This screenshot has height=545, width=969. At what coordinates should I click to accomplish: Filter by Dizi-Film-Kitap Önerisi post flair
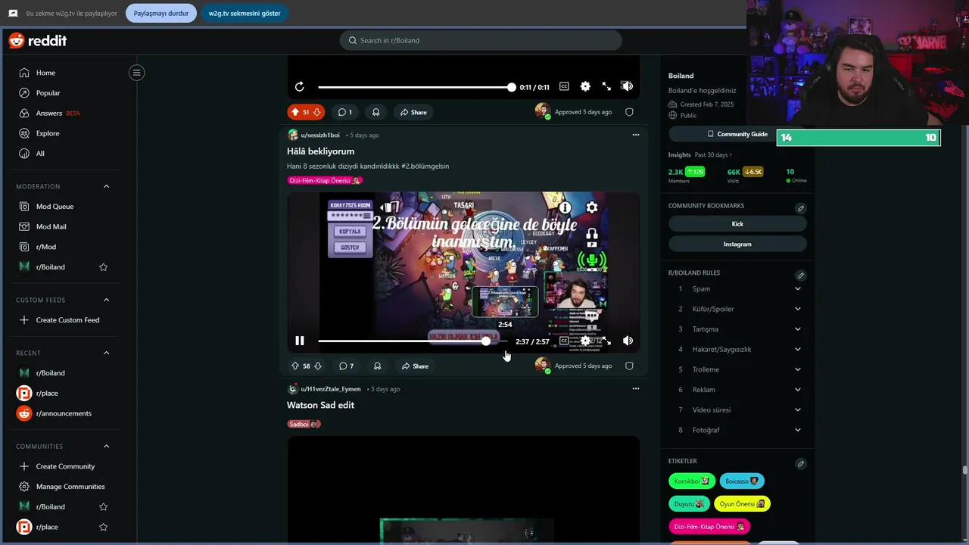(325, 180)
